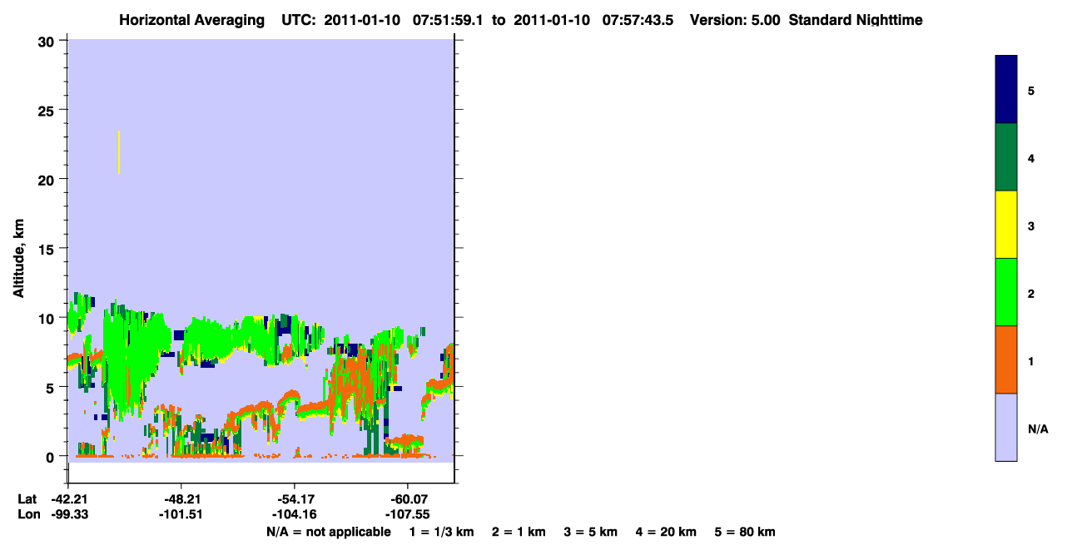Click the y-axis tick label 25
The image size is (1082, 555).
tap(47, 110)
